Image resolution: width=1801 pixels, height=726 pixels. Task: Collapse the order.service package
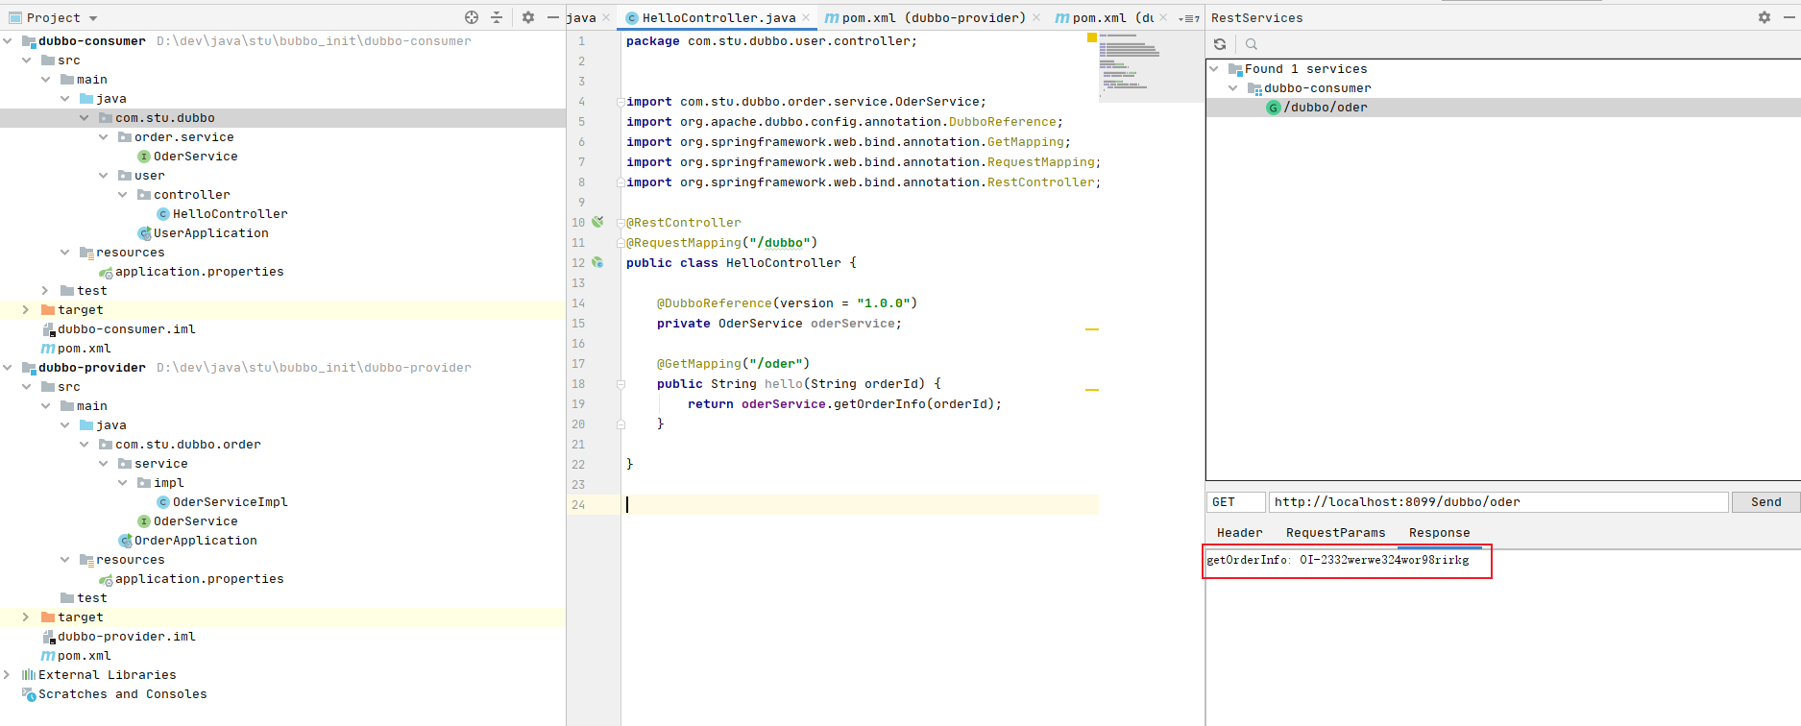[104, 137]
